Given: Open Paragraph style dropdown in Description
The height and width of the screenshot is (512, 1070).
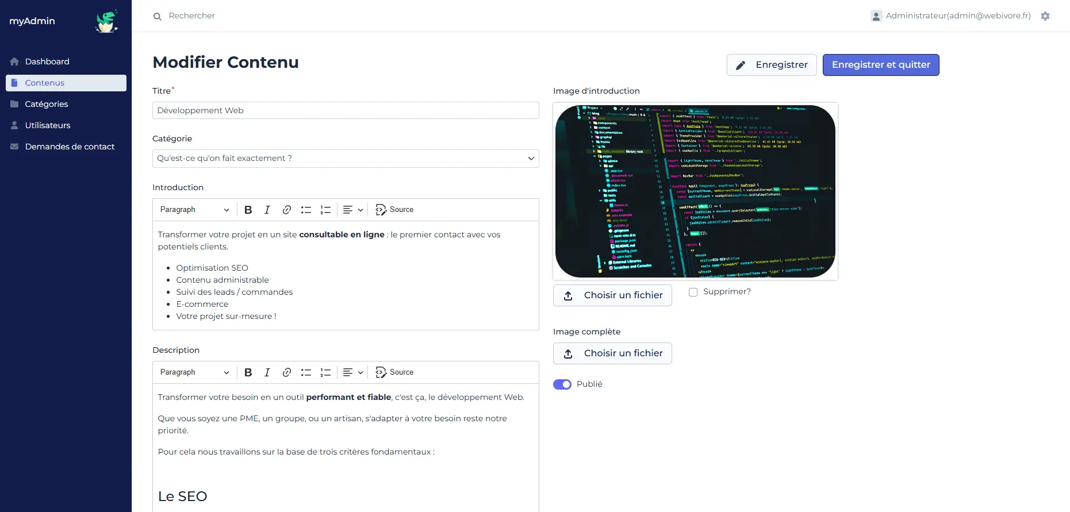Looking at the screenshot, I should 194,372.
